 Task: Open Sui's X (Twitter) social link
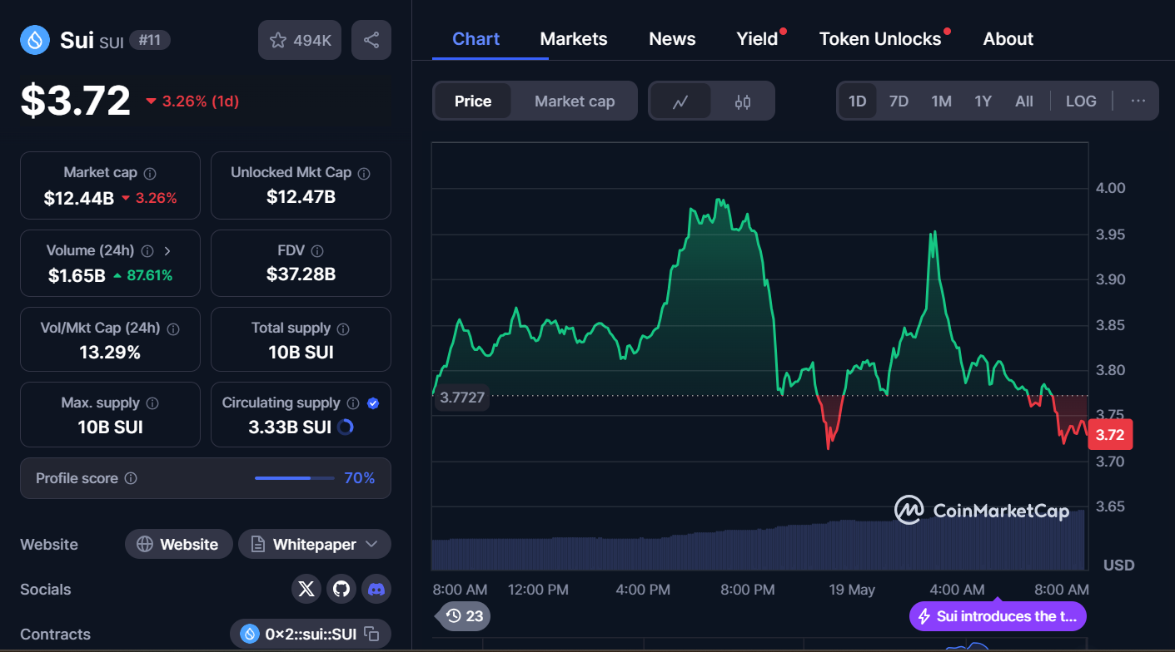[x=306, y=589]
